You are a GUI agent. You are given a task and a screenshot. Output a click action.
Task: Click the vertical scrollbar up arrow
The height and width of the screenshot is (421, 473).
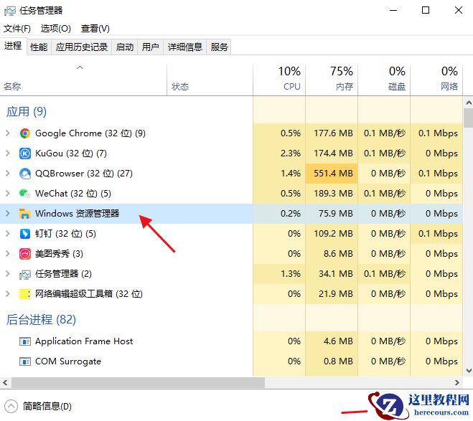click(x=469, y=103)
